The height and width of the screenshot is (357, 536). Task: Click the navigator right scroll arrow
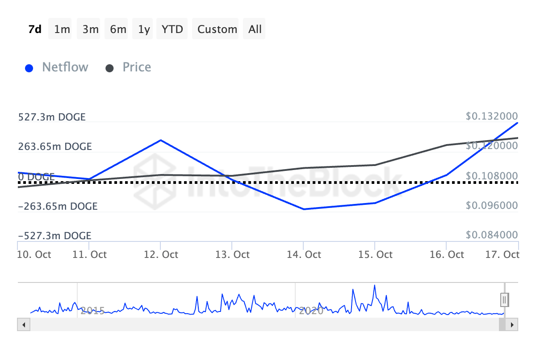click(513, 324)
